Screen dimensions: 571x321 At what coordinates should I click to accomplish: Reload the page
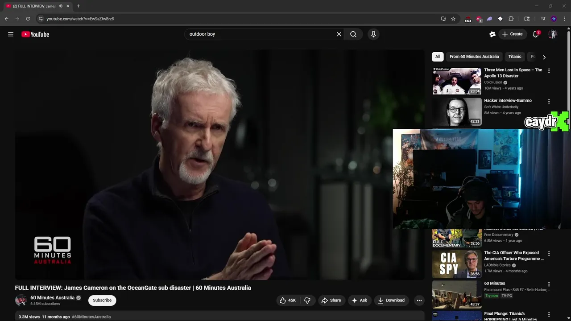click(28, 19)
